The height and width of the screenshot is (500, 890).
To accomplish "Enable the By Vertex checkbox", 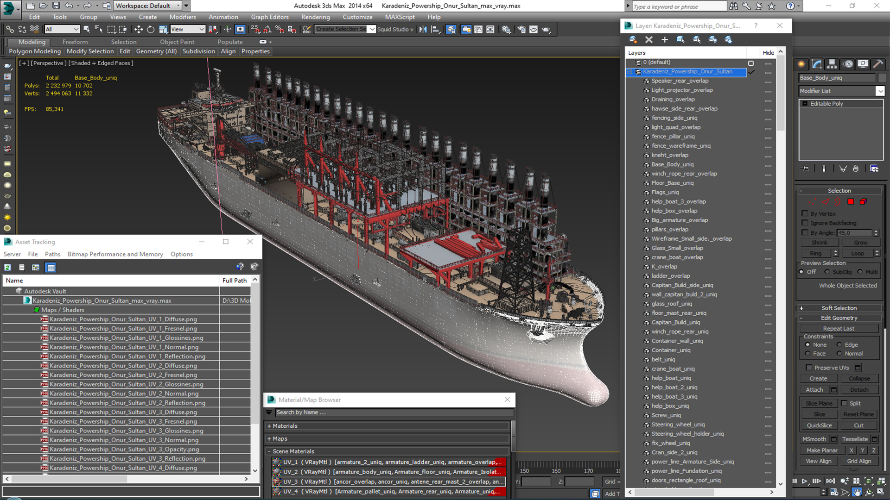I will pos(805,213).
